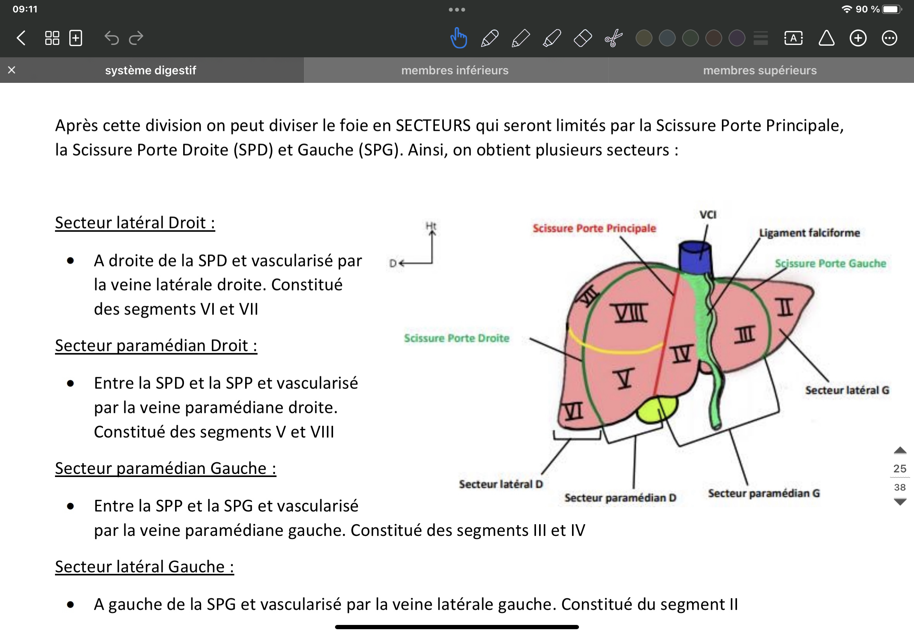Select the finger touch mode tool
This screenshot has height=635, width=914.
(x=459, y=38)
